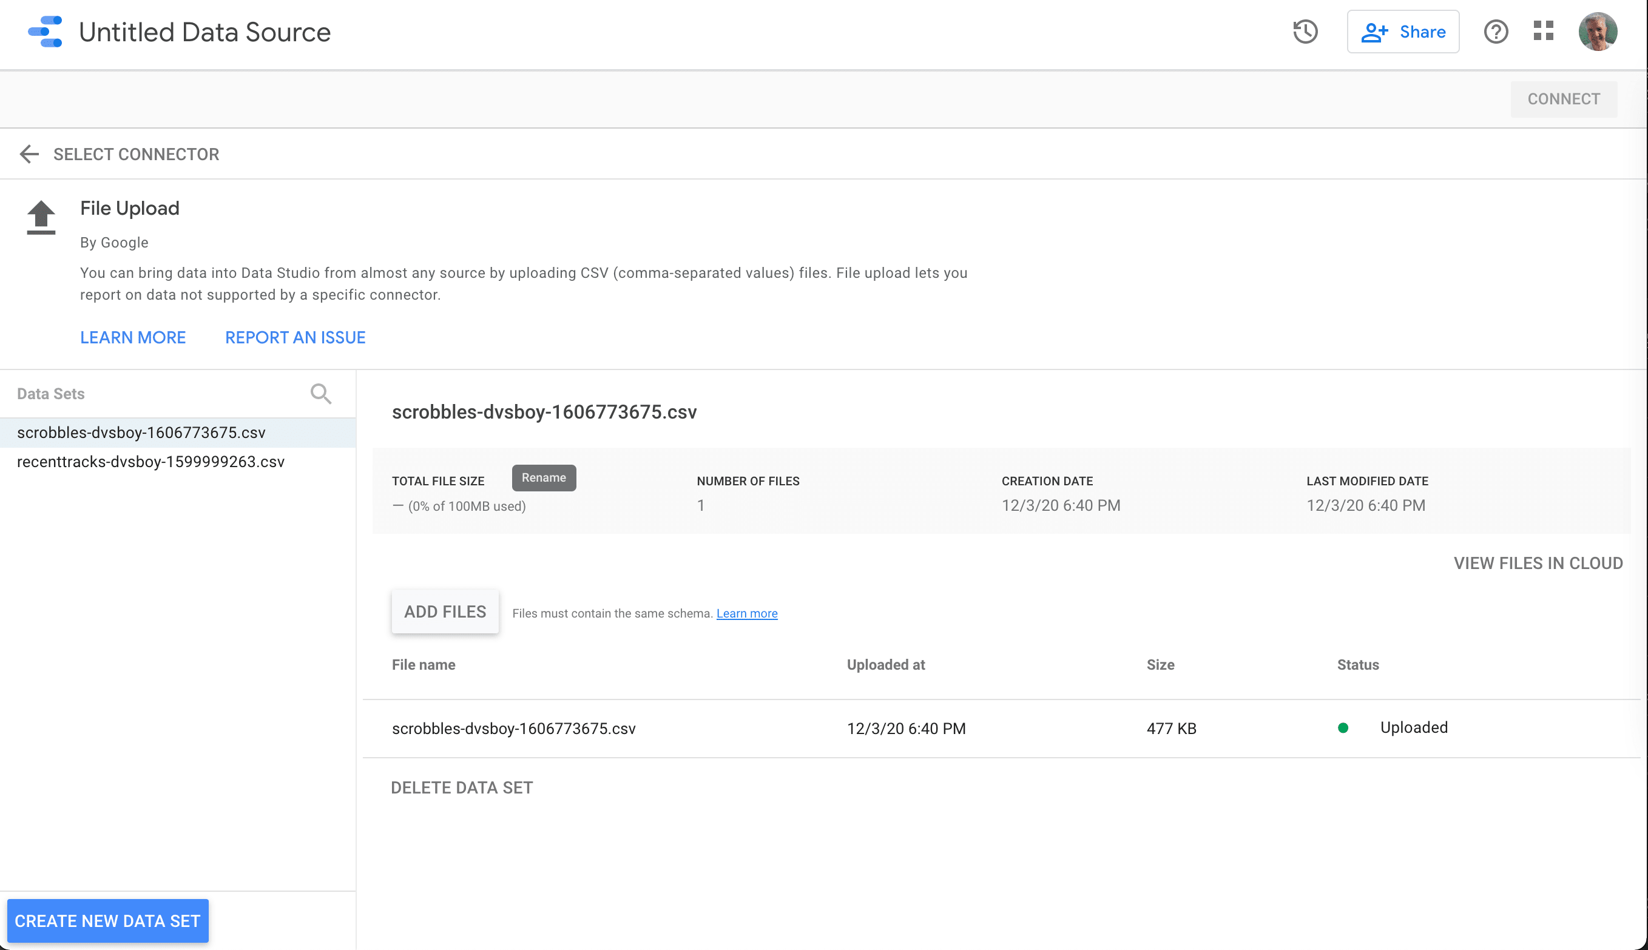
Task: Click the green uploaded status dot
Action: click(1343, 727)
